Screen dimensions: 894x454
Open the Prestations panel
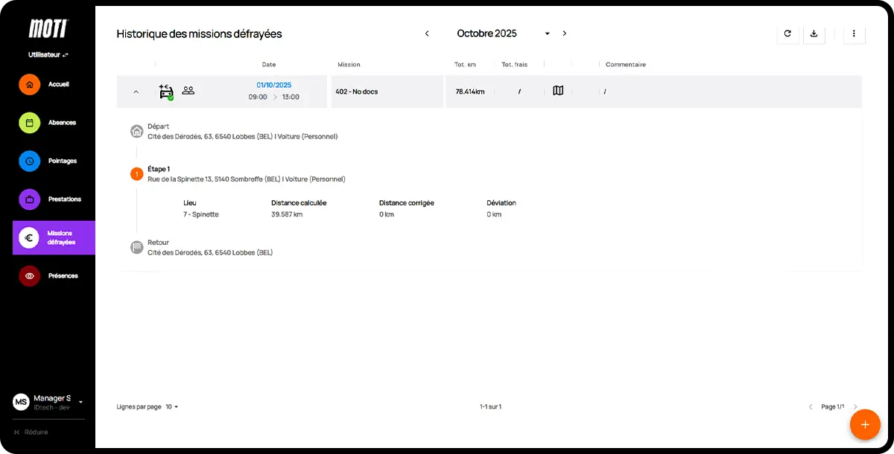click(48, 199)
